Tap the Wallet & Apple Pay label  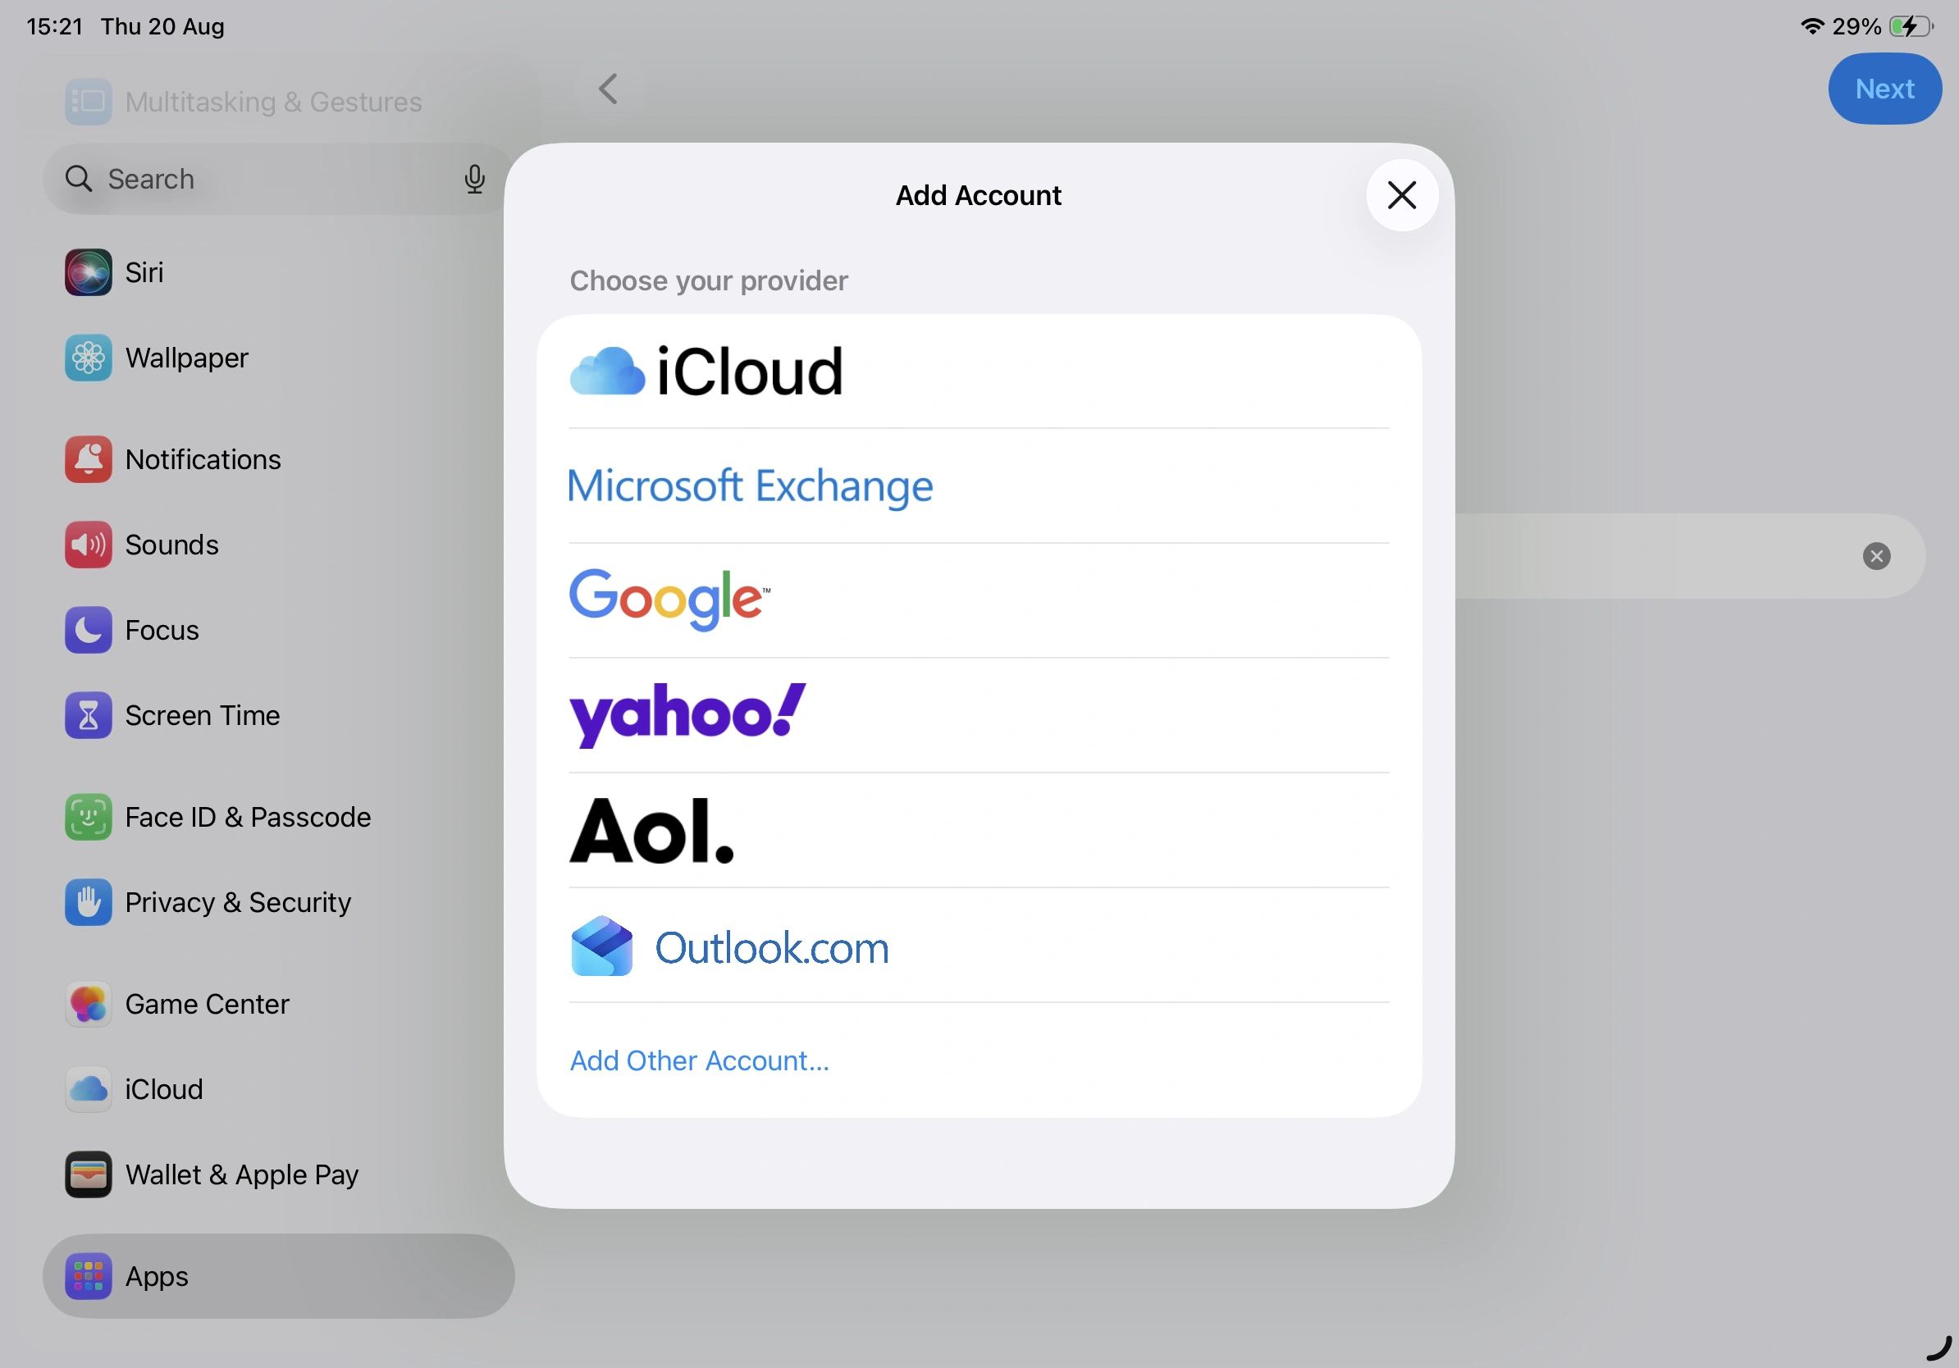pyautogui.click(x=242, y=1174)
